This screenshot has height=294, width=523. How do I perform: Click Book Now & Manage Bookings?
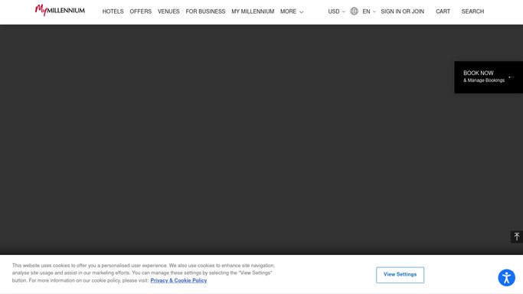484,77
